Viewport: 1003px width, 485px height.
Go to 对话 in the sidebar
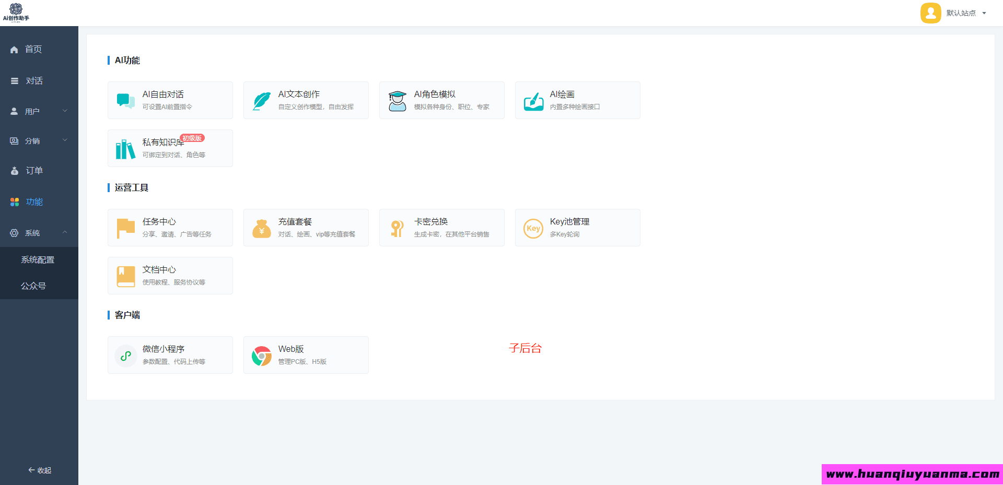pos(34,81)
